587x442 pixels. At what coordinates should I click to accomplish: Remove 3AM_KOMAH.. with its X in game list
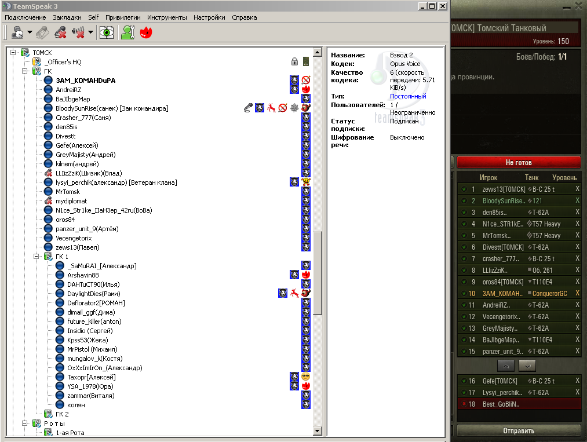[x=577, y=293]
